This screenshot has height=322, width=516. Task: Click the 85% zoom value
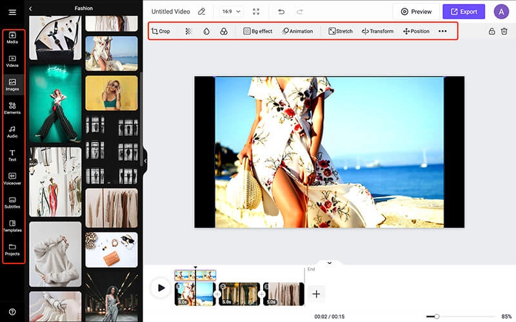(506, 316)
